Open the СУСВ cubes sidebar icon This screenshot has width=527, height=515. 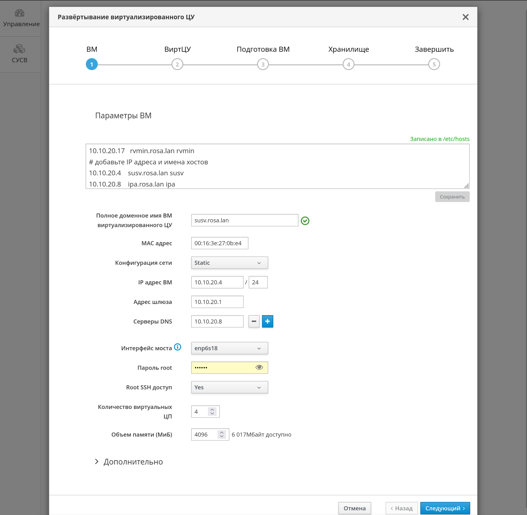pyautogui.click(x=19, y=49)
